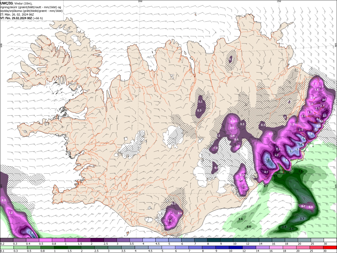Select the 2.4 value in the green rain band

284,227
